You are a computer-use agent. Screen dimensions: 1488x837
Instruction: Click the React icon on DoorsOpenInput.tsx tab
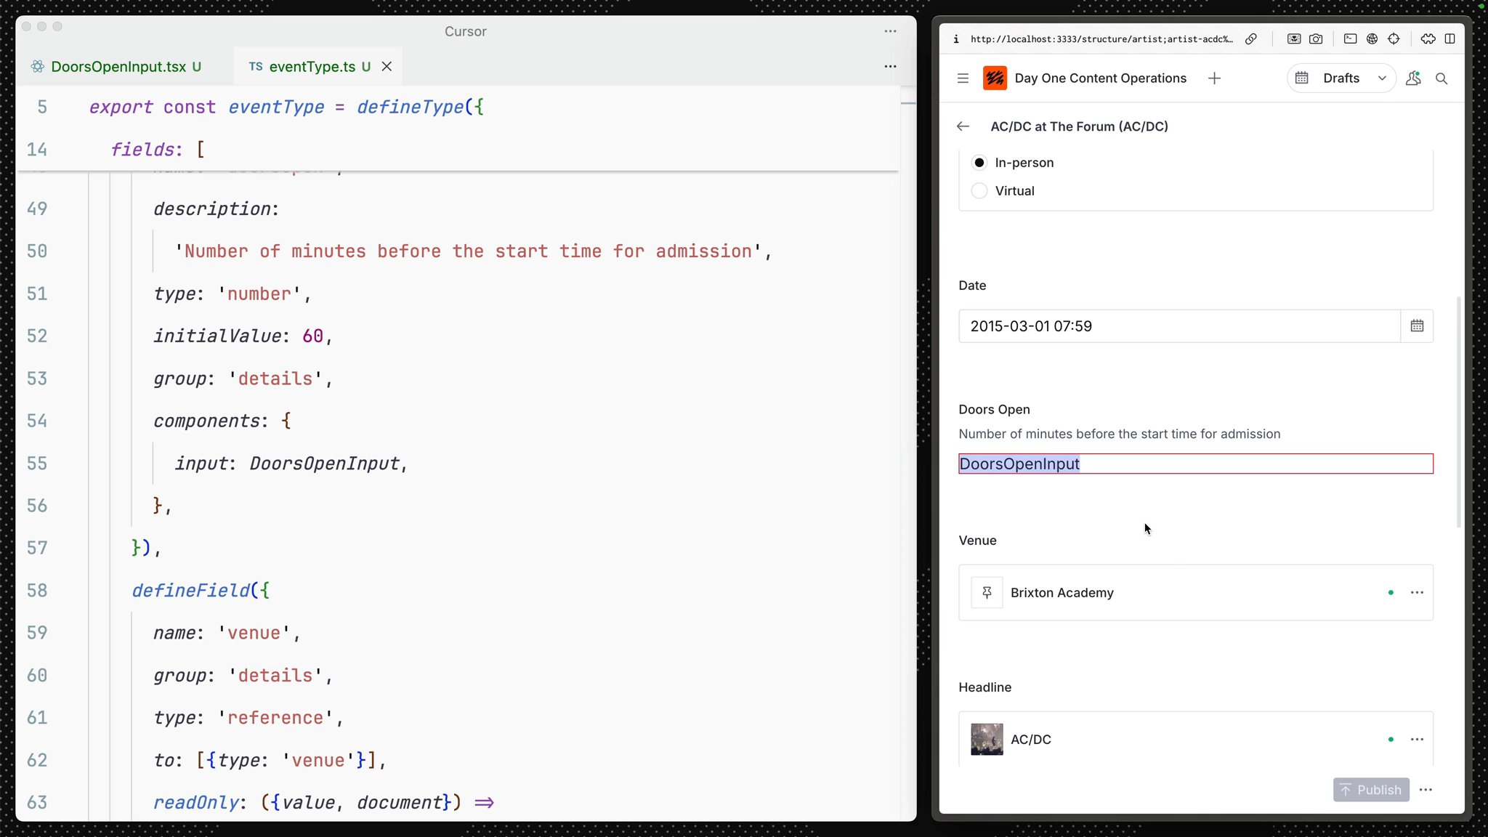click(x=38, y=67)
